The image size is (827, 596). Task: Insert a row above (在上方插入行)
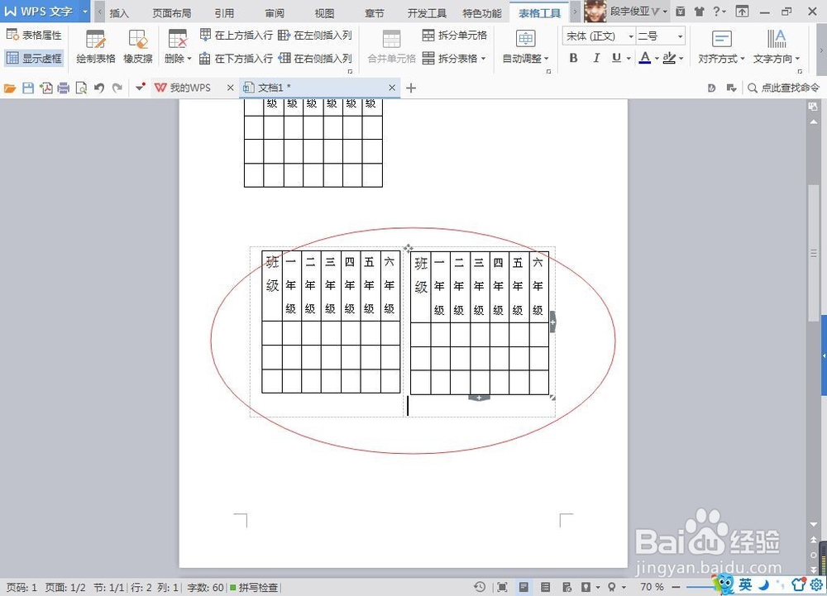[x=237, y=36]
